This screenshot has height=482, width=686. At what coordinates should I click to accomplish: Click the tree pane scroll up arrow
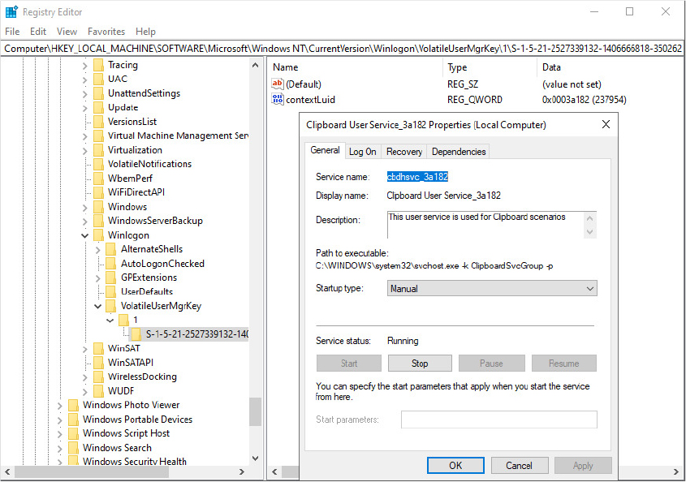[255, 65]
